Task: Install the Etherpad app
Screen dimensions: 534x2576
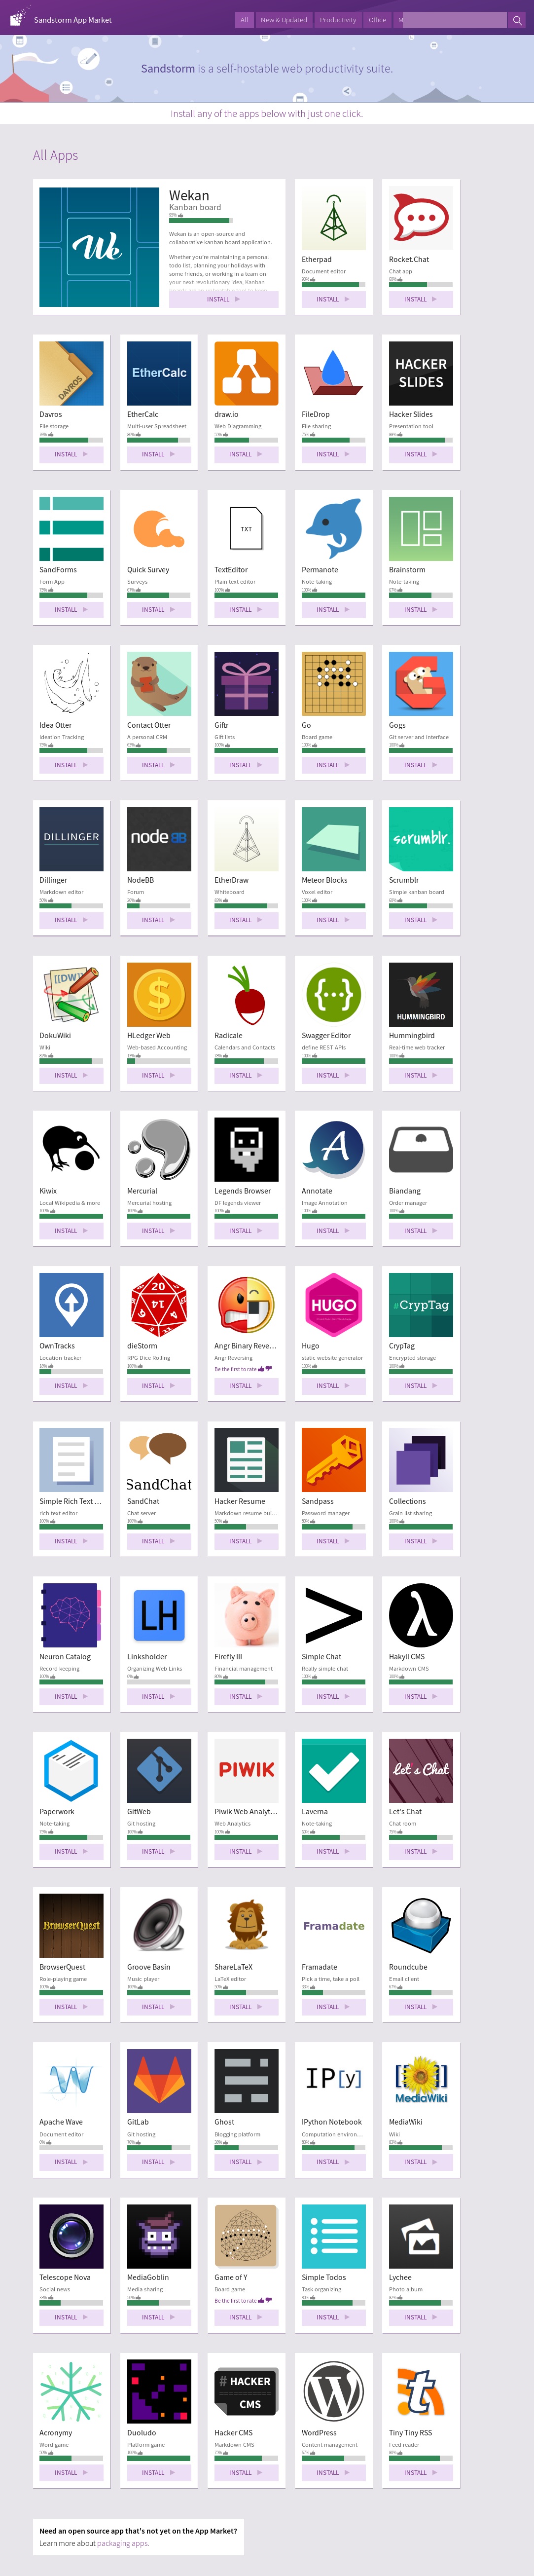Action: [x=333, y=299]
